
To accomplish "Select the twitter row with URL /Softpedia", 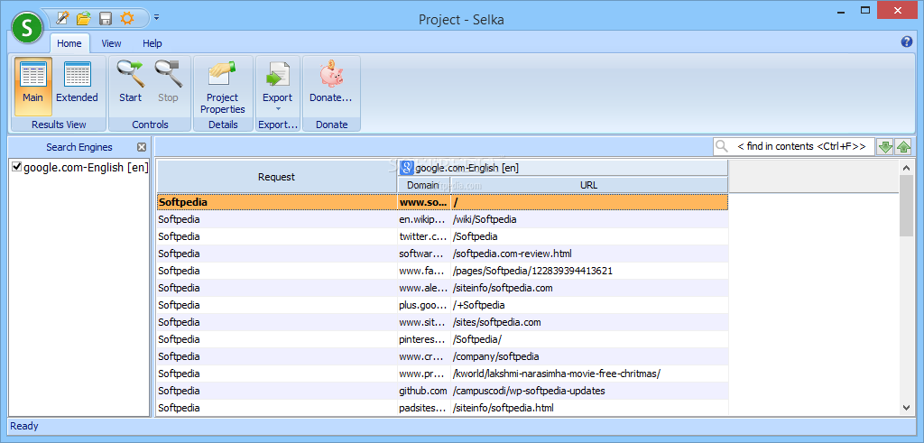I will coord(442,236).
